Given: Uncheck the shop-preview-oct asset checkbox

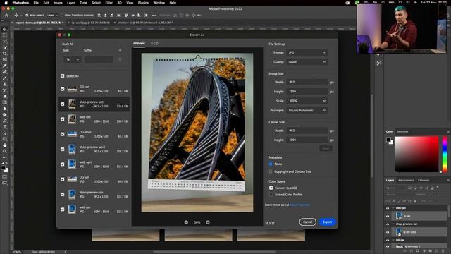Looking at the screenshot, I should coord(63,104).
